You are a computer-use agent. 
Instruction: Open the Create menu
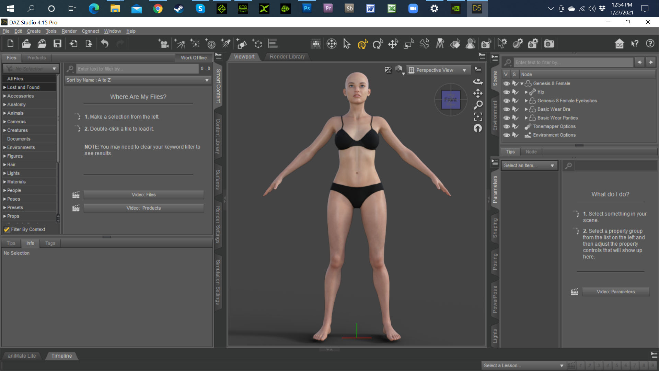[x=34, y=31]
